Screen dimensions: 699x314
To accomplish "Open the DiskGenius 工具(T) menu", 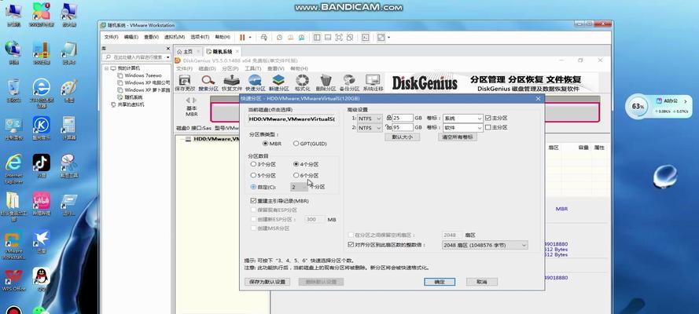I will (252, 68).
